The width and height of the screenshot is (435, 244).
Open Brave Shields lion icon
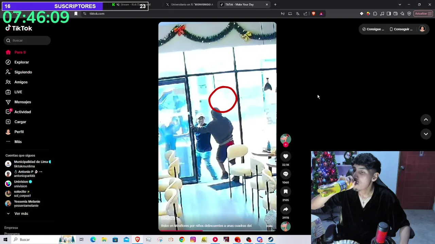313,14
